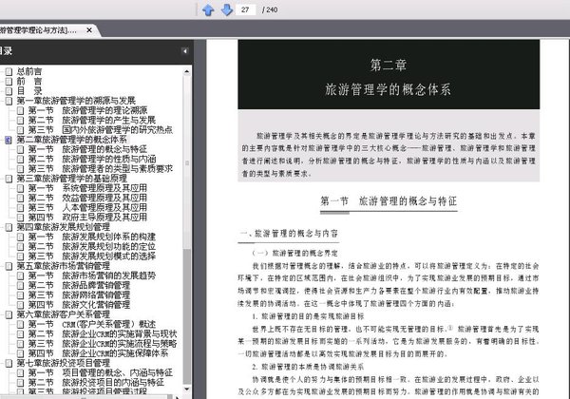570x399 pixels.
Task: Open 第二节 效益管理原理及其应用
Action: point(87,198)
